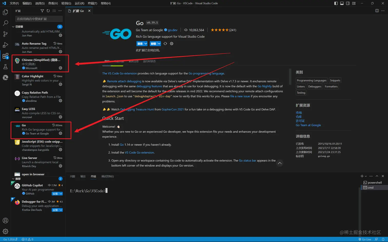This screenshot has height=242, width=388.
Task: Open the 市场 marketplace resource link
Action: coord(299,113)
